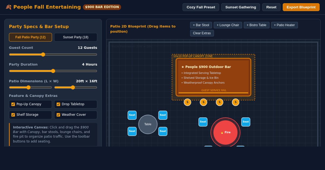Click the 12 Guests value
This screenshot has width=325, height=170.
(87, 48)
